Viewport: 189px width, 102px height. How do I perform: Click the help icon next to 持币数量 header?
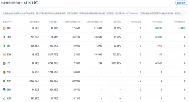[x=39, y=22]
